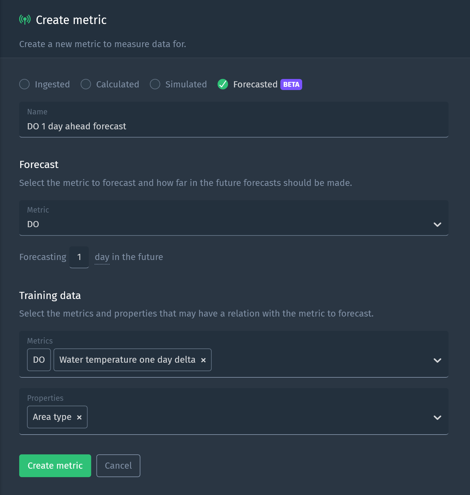Remove the Area type property tag
Image resolution: width=470 pixels, height=495 pixels.
(79, 417)
